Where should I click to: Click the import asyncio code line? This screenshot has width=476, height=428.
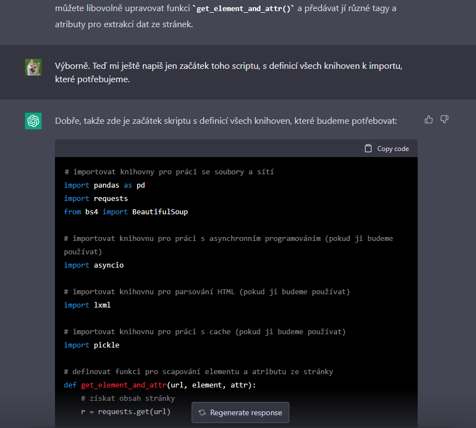(93, 265)
